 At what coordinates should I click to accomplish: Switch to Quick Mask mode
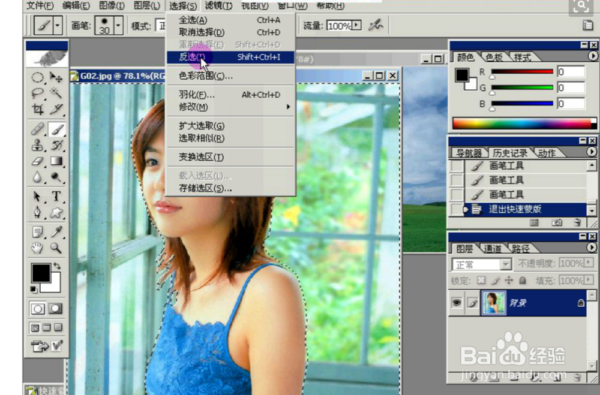(55, 309)
